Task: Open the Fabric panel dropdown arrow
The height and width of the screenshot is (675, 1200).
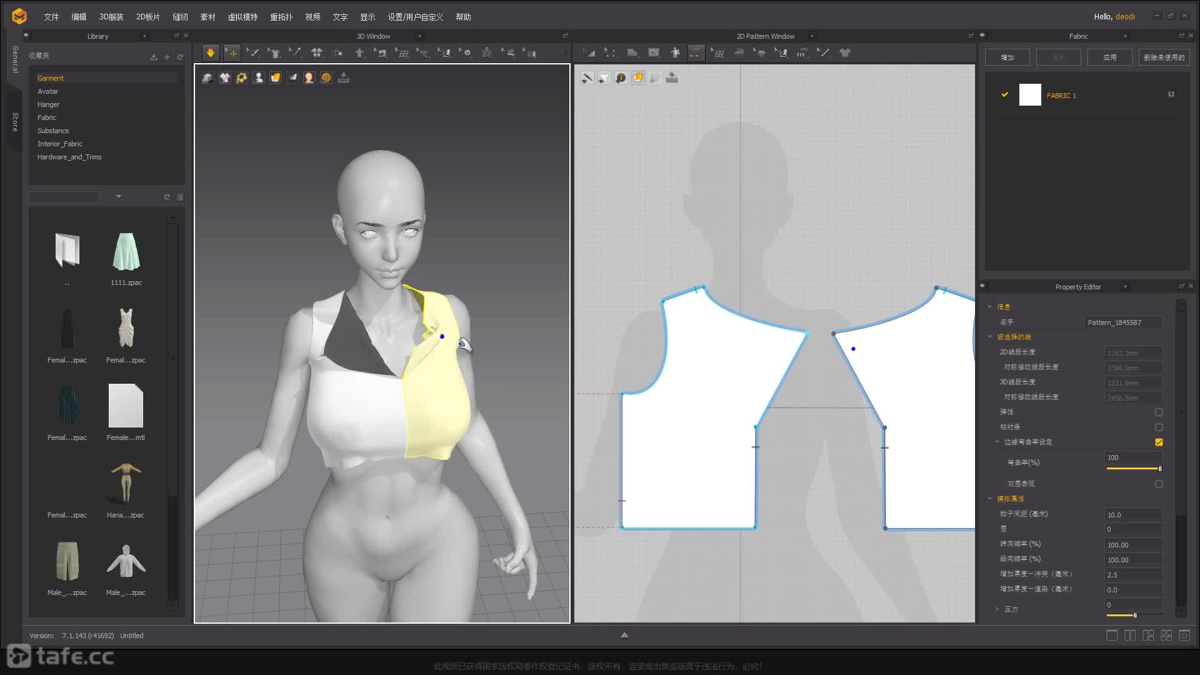Action: pyautogui.click(x=1125, y=36)
